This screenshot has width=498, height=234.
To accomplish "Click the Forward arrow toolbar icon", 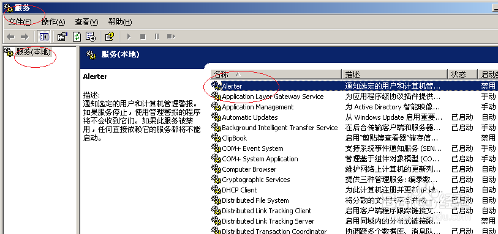I will (25, 37).
